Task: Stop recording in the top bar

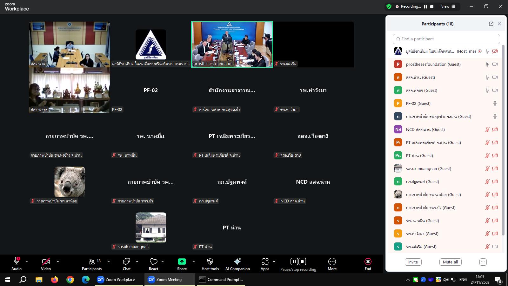Action: pos(432,6)
